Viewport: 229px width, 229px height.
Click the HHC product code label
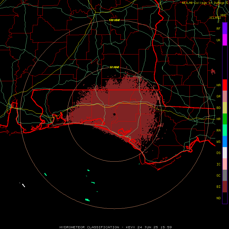(x=223, y=15)
